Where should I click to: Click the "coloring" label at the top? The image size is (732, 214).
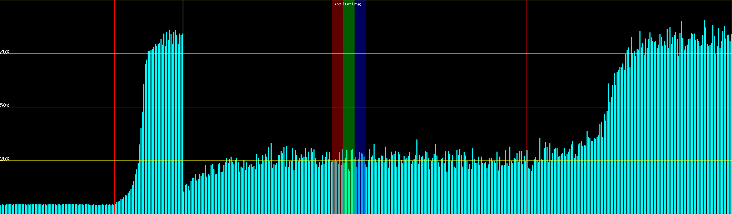(x=348, y=4)
